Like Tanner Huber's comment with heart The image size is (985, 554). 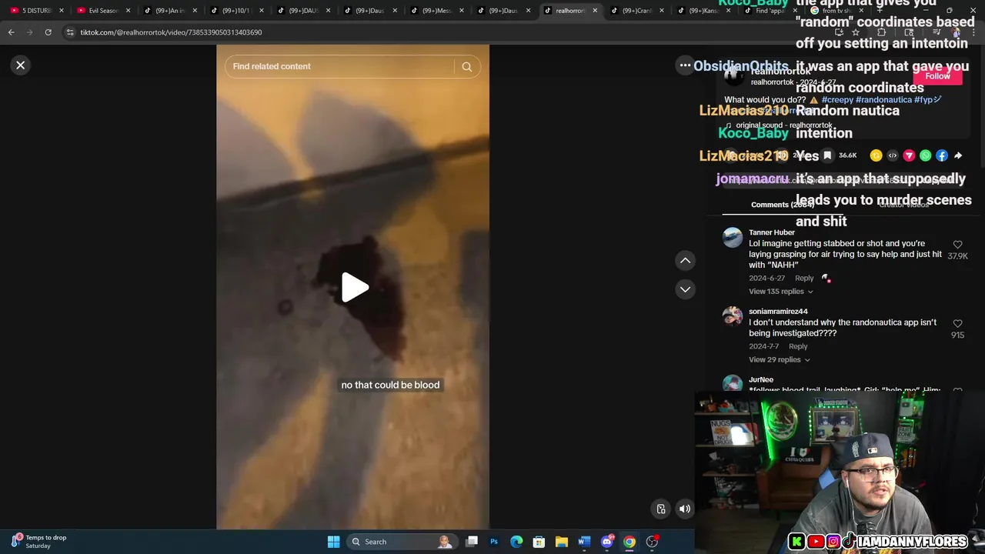coord(957,245)
